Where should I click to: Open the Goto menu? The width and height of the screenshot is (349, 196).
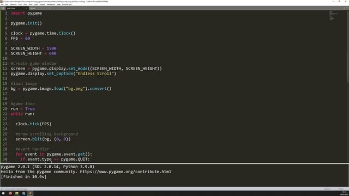31,4
